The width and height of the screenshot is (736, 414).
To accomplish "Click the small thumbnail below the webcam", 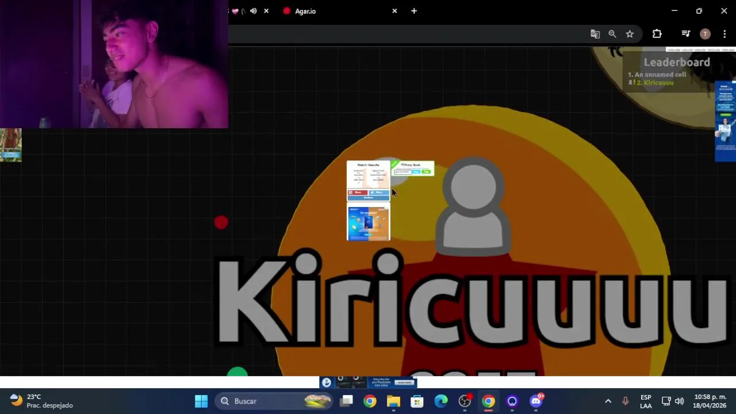I will (x=10, y=145).
